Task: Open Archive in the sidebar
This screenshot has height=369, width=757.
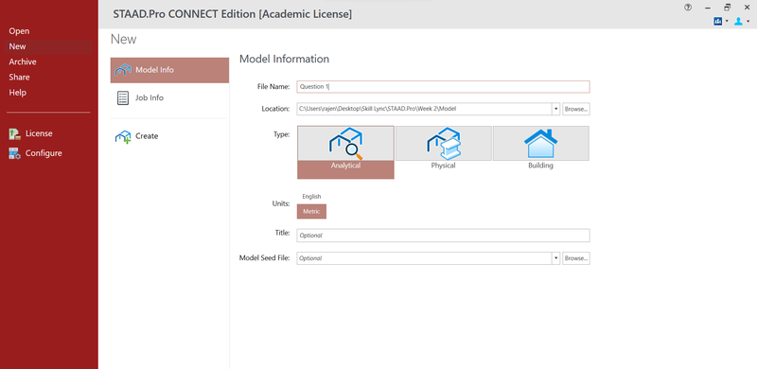Action: coord(23,62)
